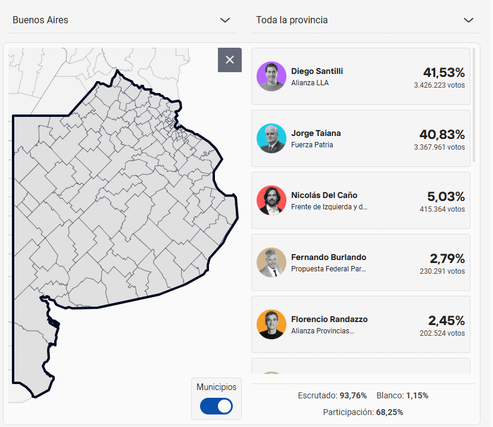Viewport: 493px width, 427px height.
Task: Click the Fuerza Patria party label
Action: coord(312,145)
